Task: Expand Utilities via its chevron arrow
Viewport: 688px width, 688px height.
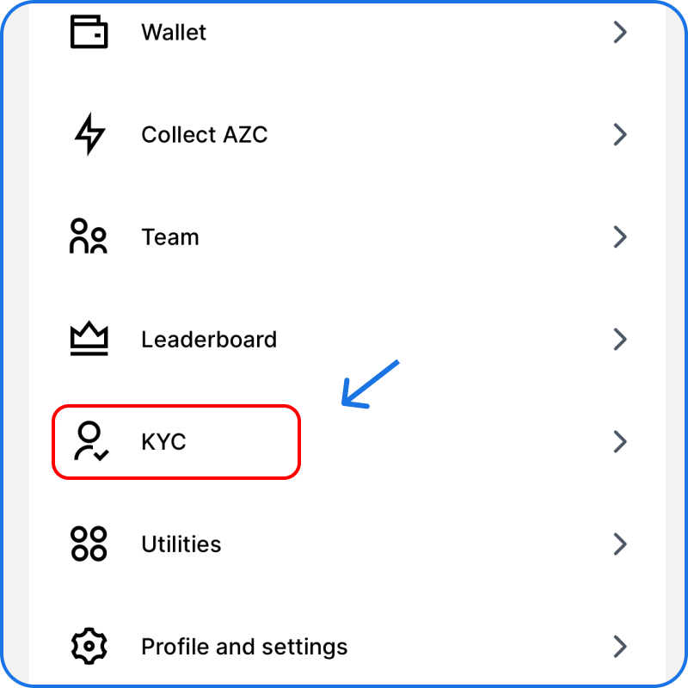Action: coord(619,544)
